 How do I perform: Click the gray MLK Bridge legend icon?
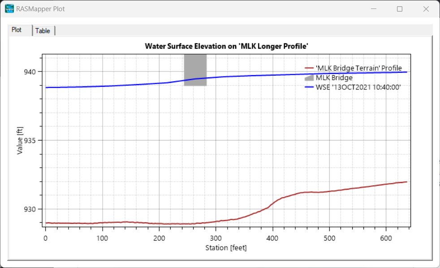(x=309, y=77)
